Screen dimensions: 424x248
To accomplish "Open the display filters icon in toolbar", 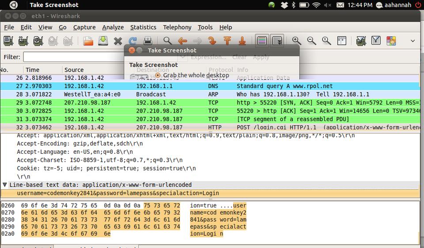I will click(376, 41).
